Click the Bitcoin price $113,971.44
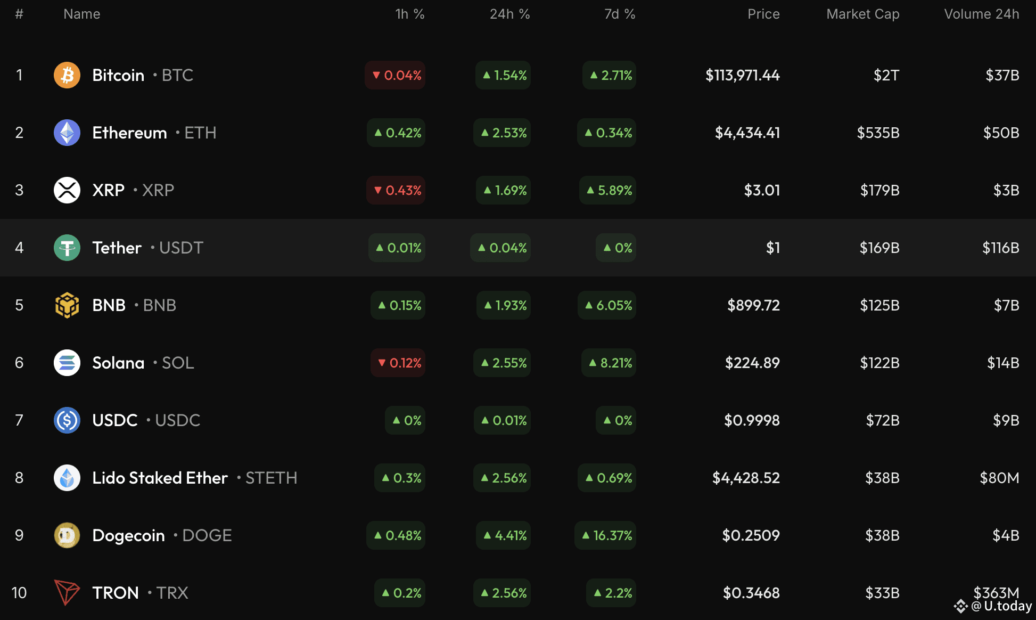Screen dimensions: 1036x620 pos(742,75)
